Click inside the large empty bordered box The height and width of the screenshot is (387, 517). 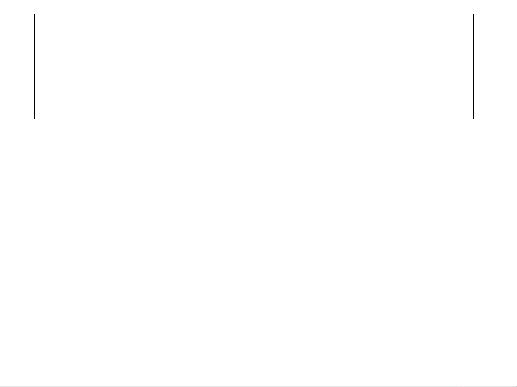[x=254, y=67]
